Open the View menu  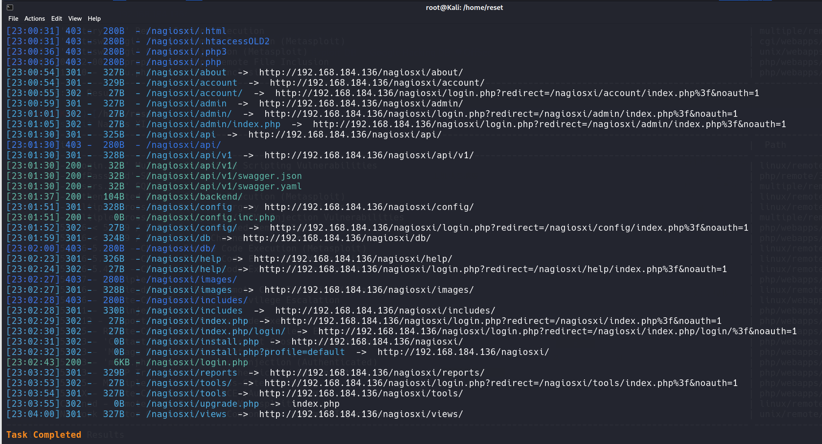[x=75, y=19]
